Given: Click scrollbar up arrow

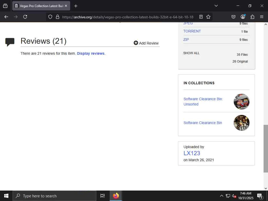Looking at the screenshot, I should point(266,24).
